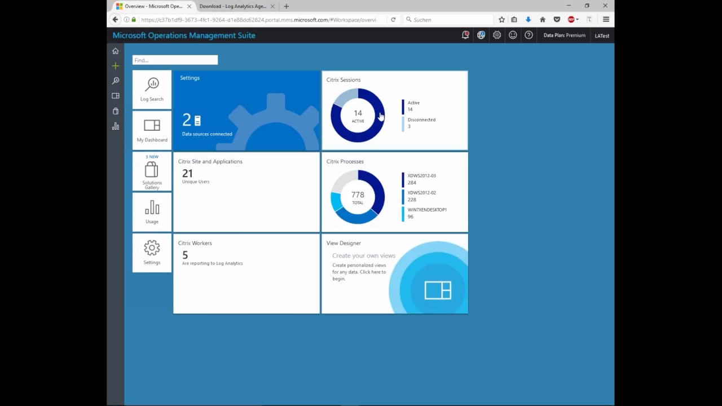Go back with browser back arrow
The height and width of the screenshot is (406, 722).
pyautogui.click(x=115, y=20)
